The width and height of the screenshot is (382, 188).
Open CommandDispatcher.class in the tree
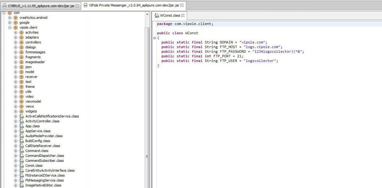45,156
